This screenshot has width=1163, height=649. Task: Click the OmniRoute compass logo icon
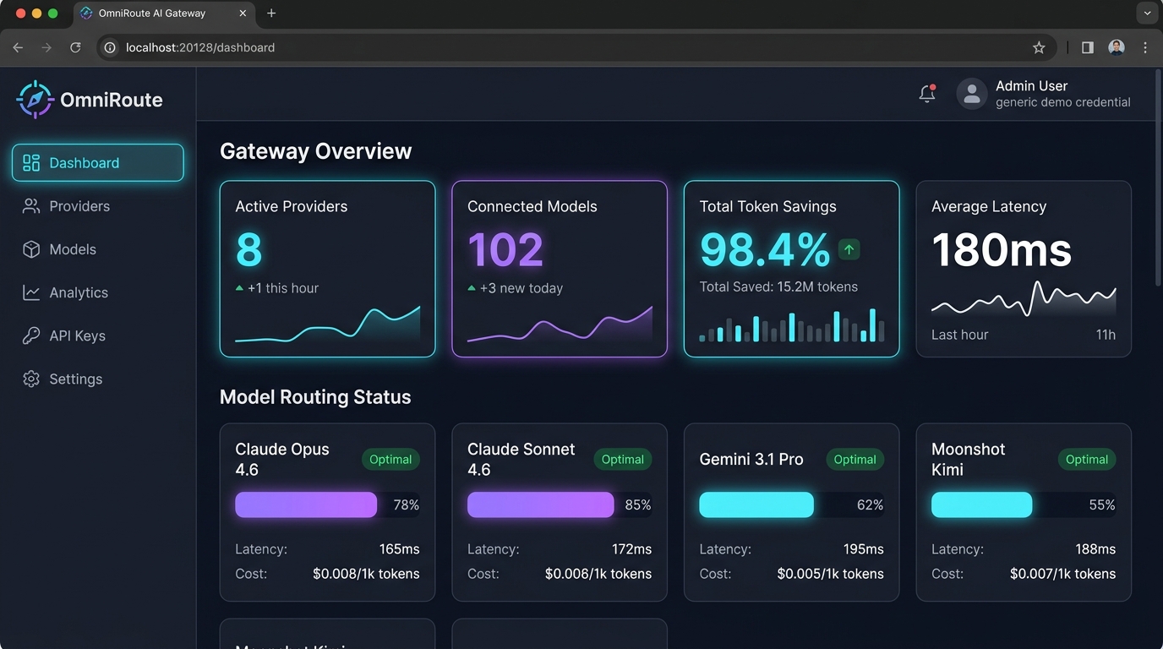coord(35,100)
